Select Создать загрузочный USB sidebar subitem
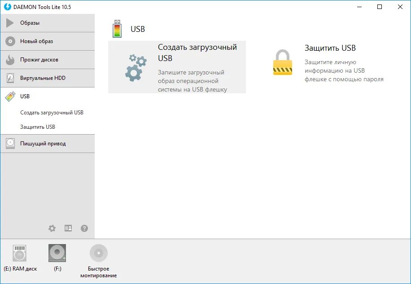The height and width of the screenshot is (284, 411). [x=52, y=113]
